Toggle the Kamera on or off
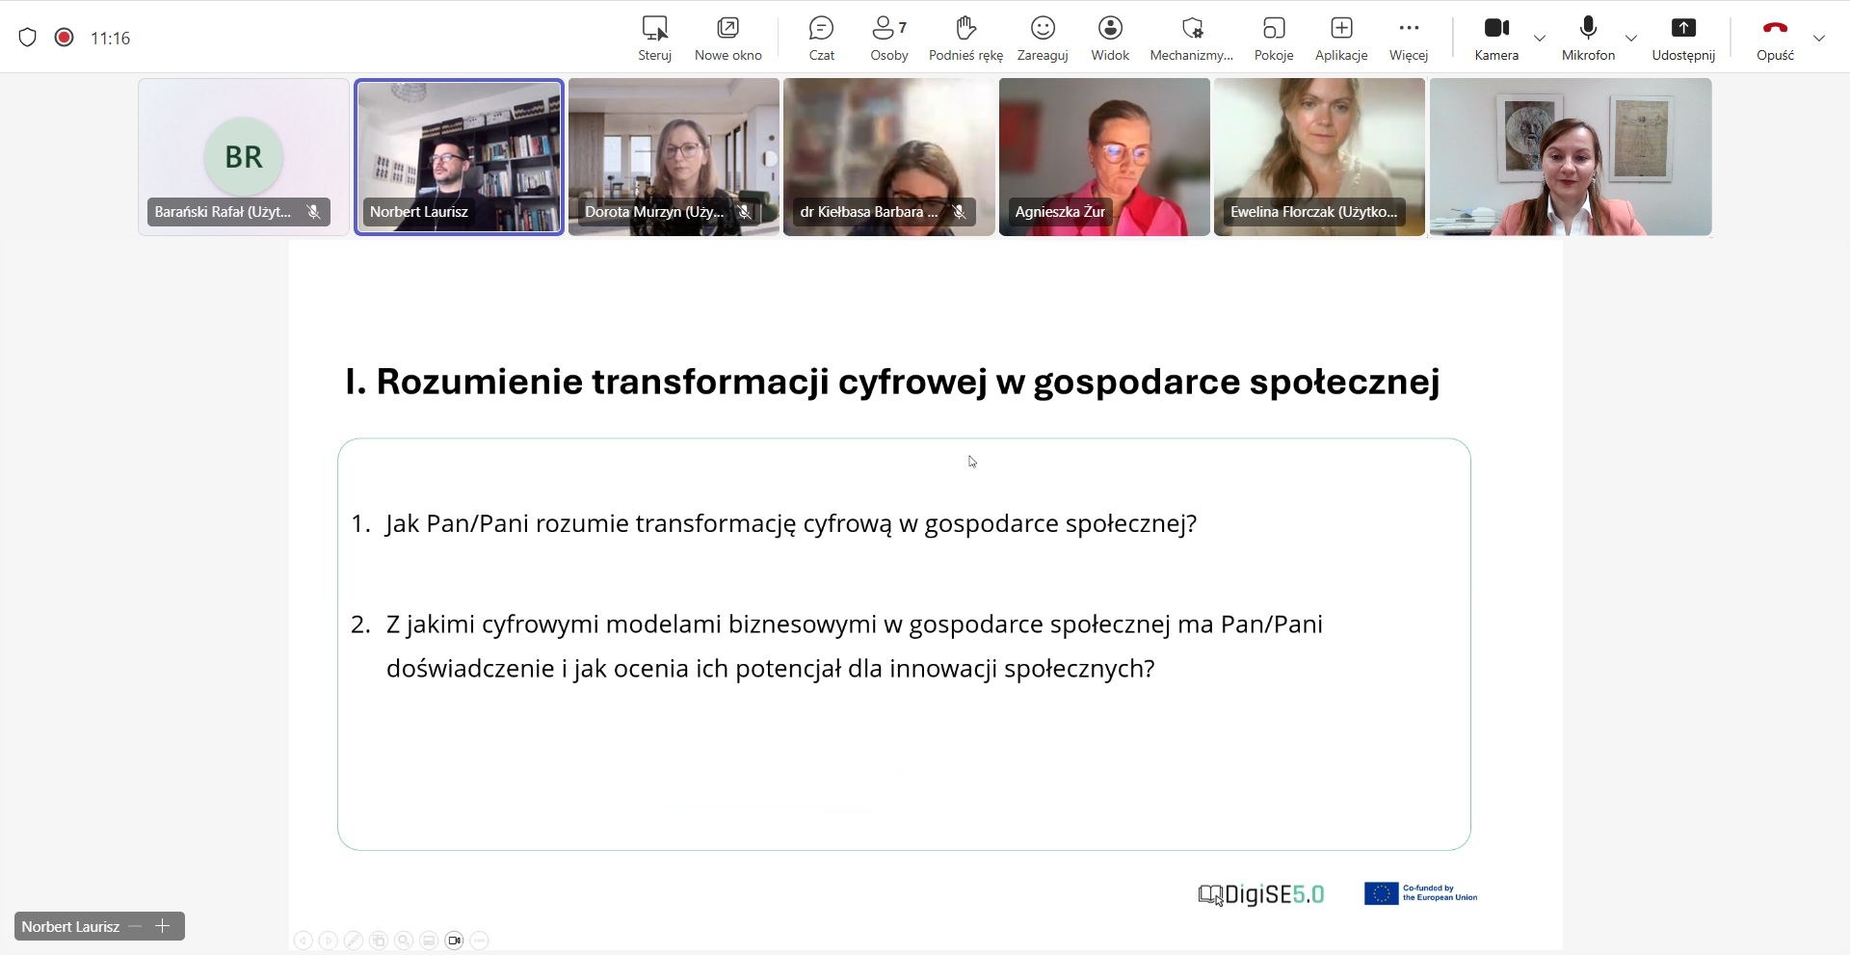1850x955 pixels. pyautogui.click(x=1496, y=38)
